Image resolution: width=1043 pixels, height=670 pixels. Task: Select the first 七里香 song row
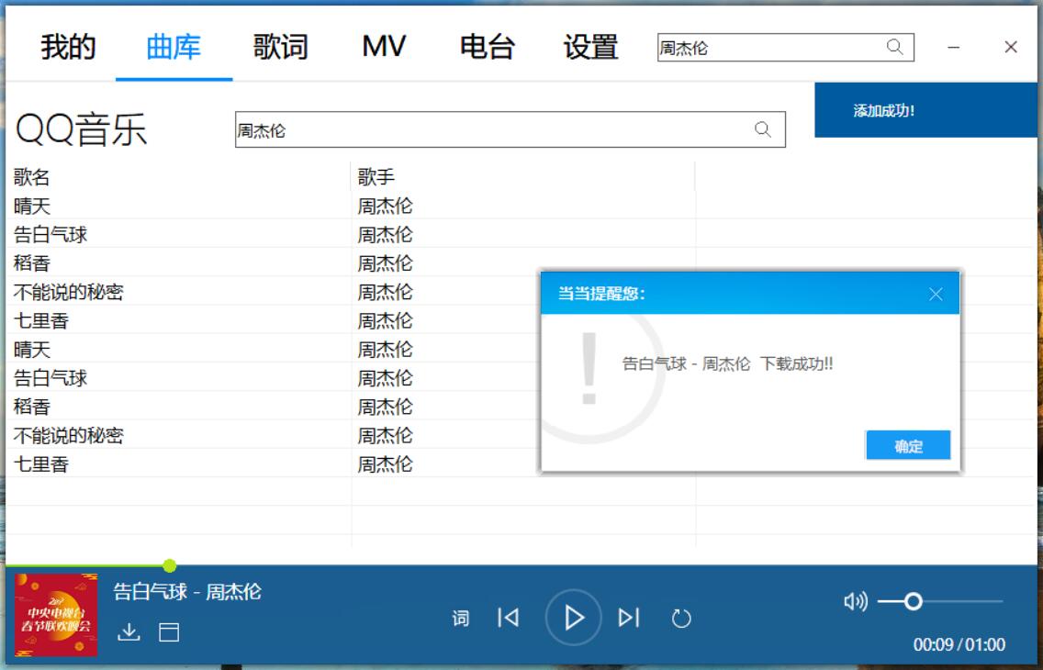273,320
